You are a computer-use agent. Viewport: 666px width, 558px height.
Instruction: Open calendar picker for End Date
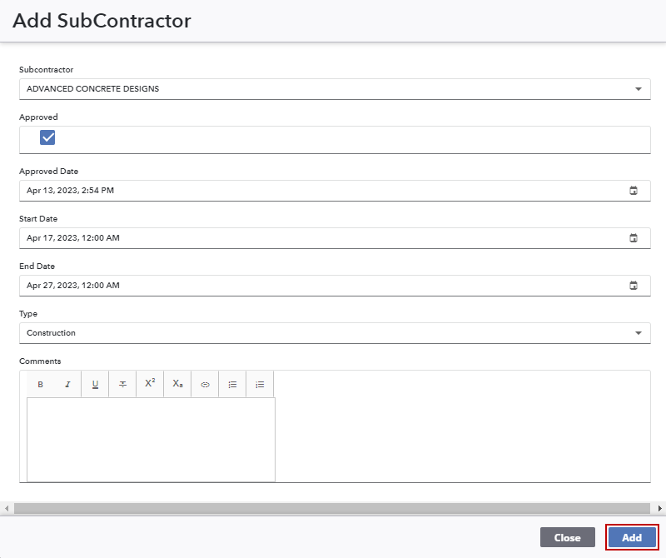634,286
